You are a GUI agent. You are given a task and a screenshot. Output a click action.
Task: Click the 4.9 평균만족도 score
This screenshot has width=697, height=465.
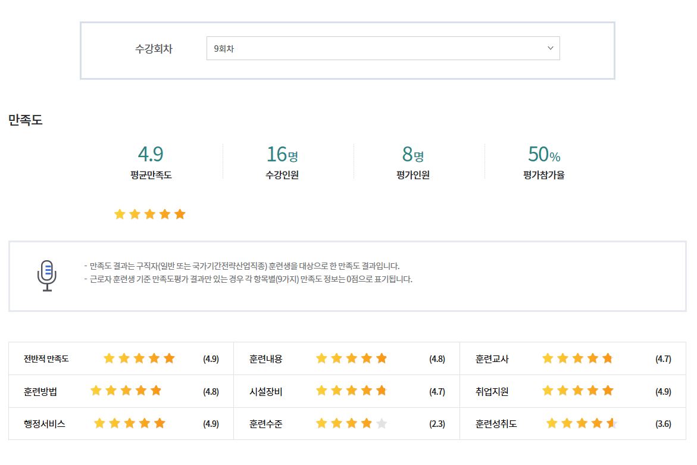click(x=151, y=154)
